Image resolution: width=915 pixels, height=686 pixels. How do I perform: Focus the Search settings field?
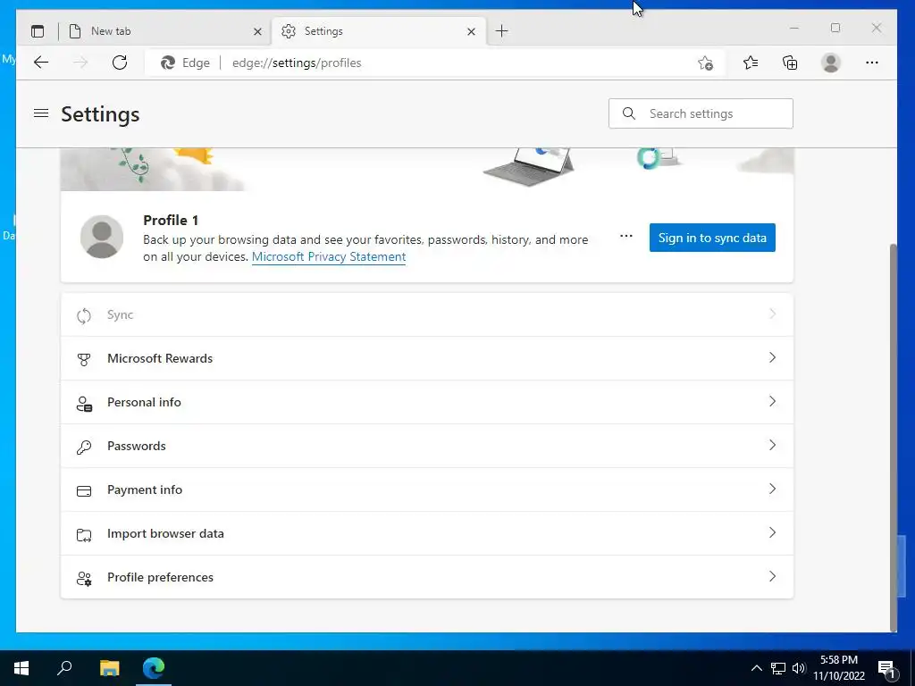coord(701,113)
